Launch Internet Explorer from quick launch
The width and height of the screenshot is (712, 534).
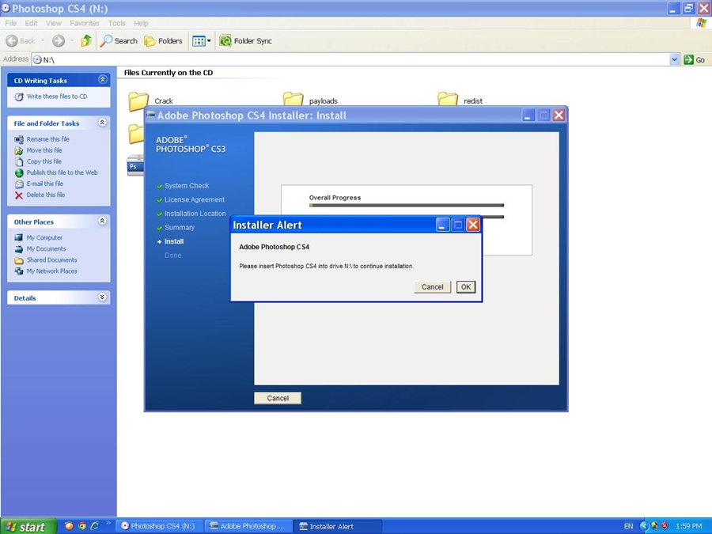pos(94,526)
